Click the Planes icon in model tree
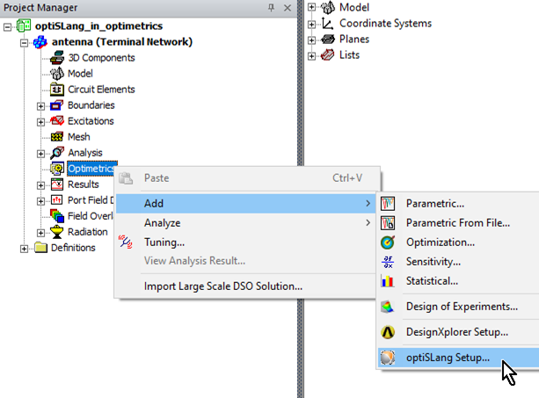 (328, 40)
